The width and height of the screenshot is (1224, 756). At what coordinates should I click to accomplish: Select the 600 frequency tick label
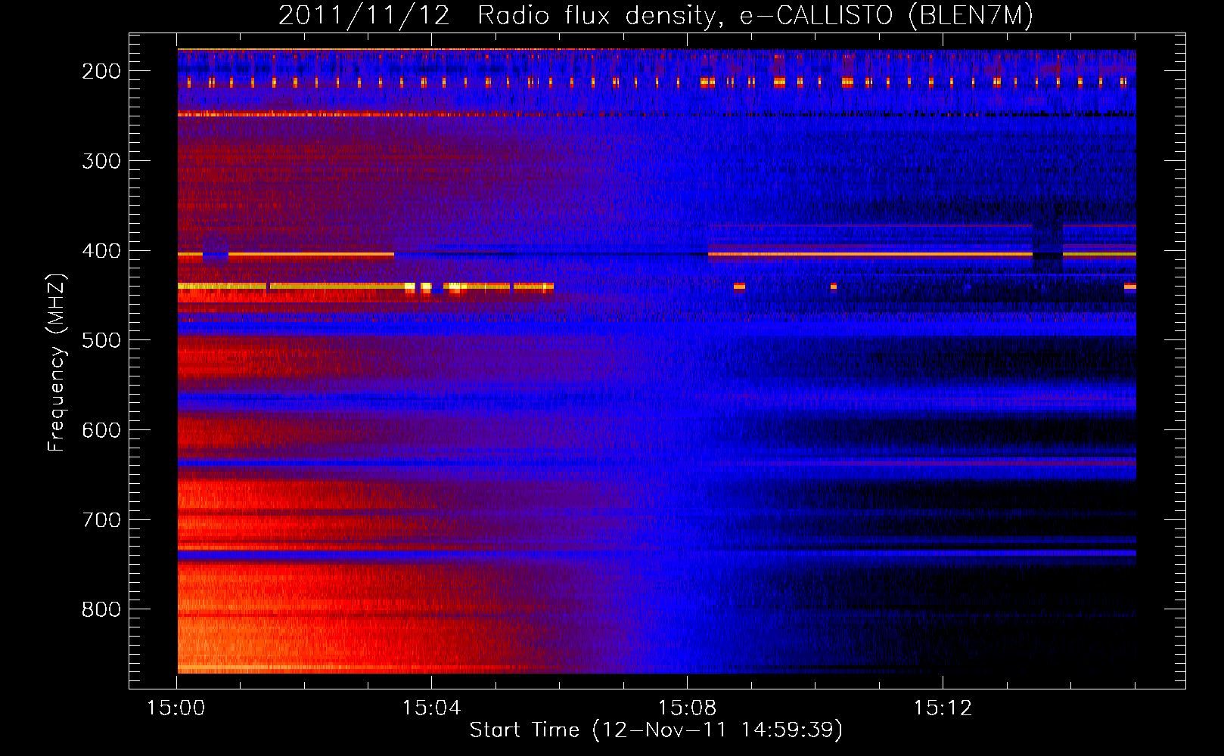101,430
